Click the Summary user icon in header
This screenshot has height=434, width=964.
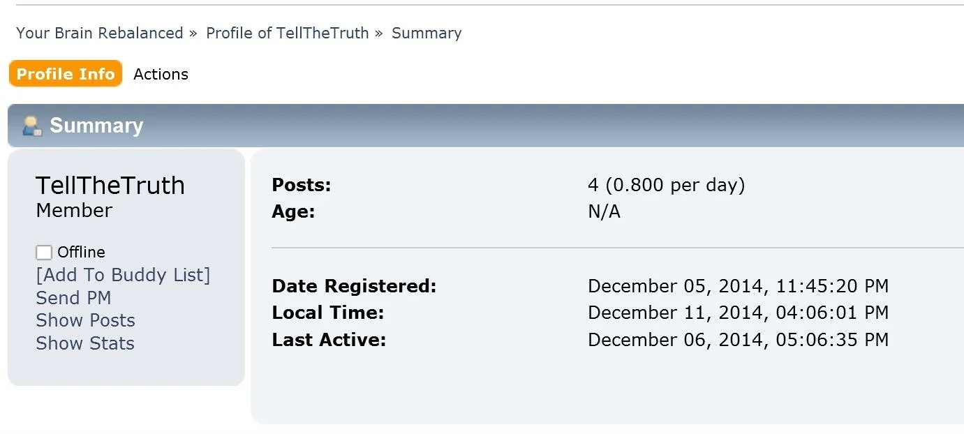32,126
